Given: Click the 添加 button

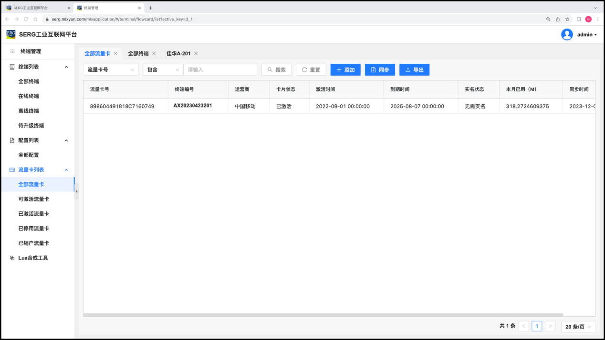Looking at the screenshot, I should click(x=345, y=70).
